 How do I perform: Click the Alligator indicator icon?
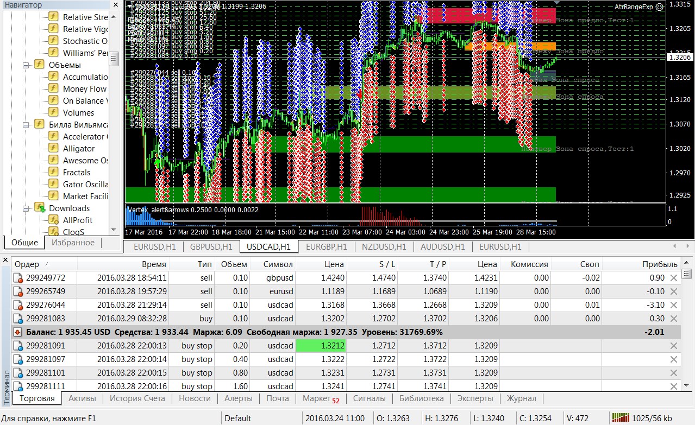53,148
